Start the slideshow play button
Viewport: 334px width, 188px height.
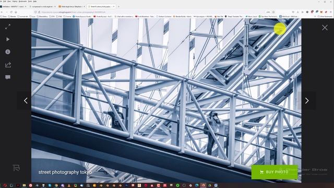pyautogui.click(x=8, y=40)
